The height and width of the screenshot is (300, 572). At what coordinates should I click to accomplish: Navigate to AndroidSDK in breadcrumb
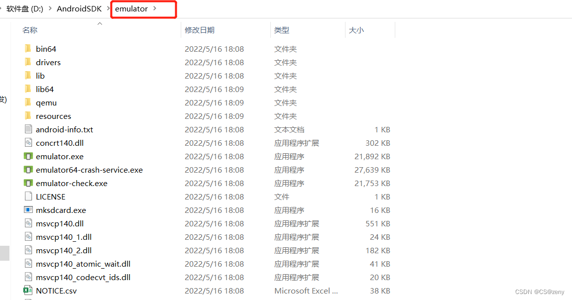click(79, 9)
